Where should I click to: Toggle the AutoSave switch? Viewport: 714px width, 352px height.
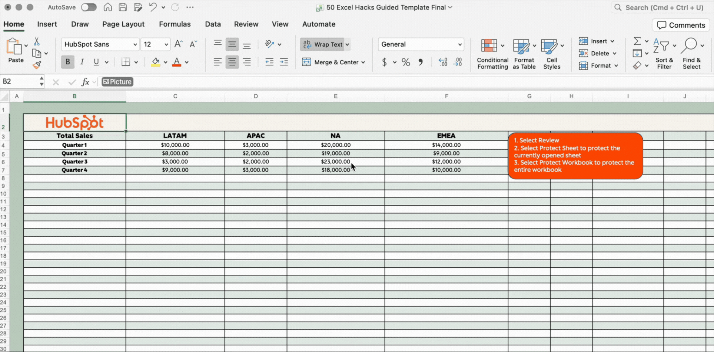click(x=89, y=7)
